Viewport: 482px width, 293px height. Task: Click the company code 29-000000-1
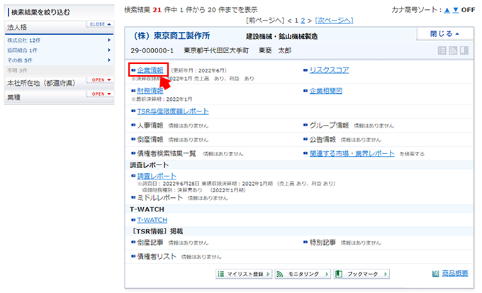pos(152,51)
